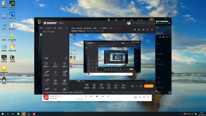Image resolution: width=206 pixels, height=116 pixels.
Task: Play the song in music player
Action: [97, 96]
